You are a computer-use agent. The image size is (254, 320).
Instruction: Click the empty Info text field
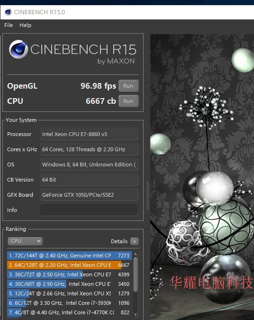point(89,210)
